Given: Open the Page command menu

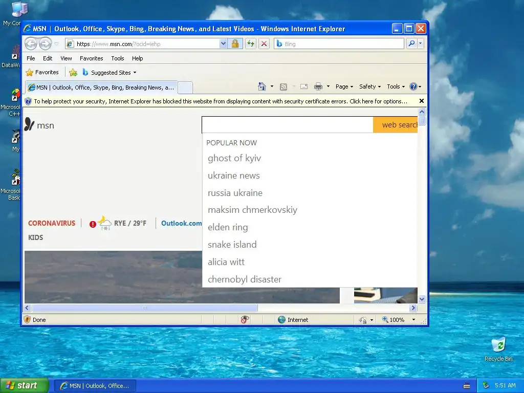Looking at the screenshot, I should tap(344, 86).
